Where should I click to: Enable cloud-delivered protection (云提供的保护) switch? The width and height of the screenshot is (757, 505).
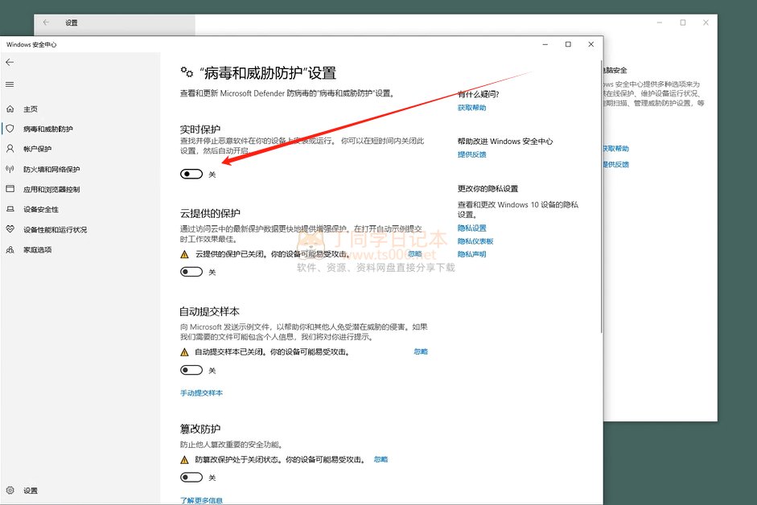click(191, 272)
